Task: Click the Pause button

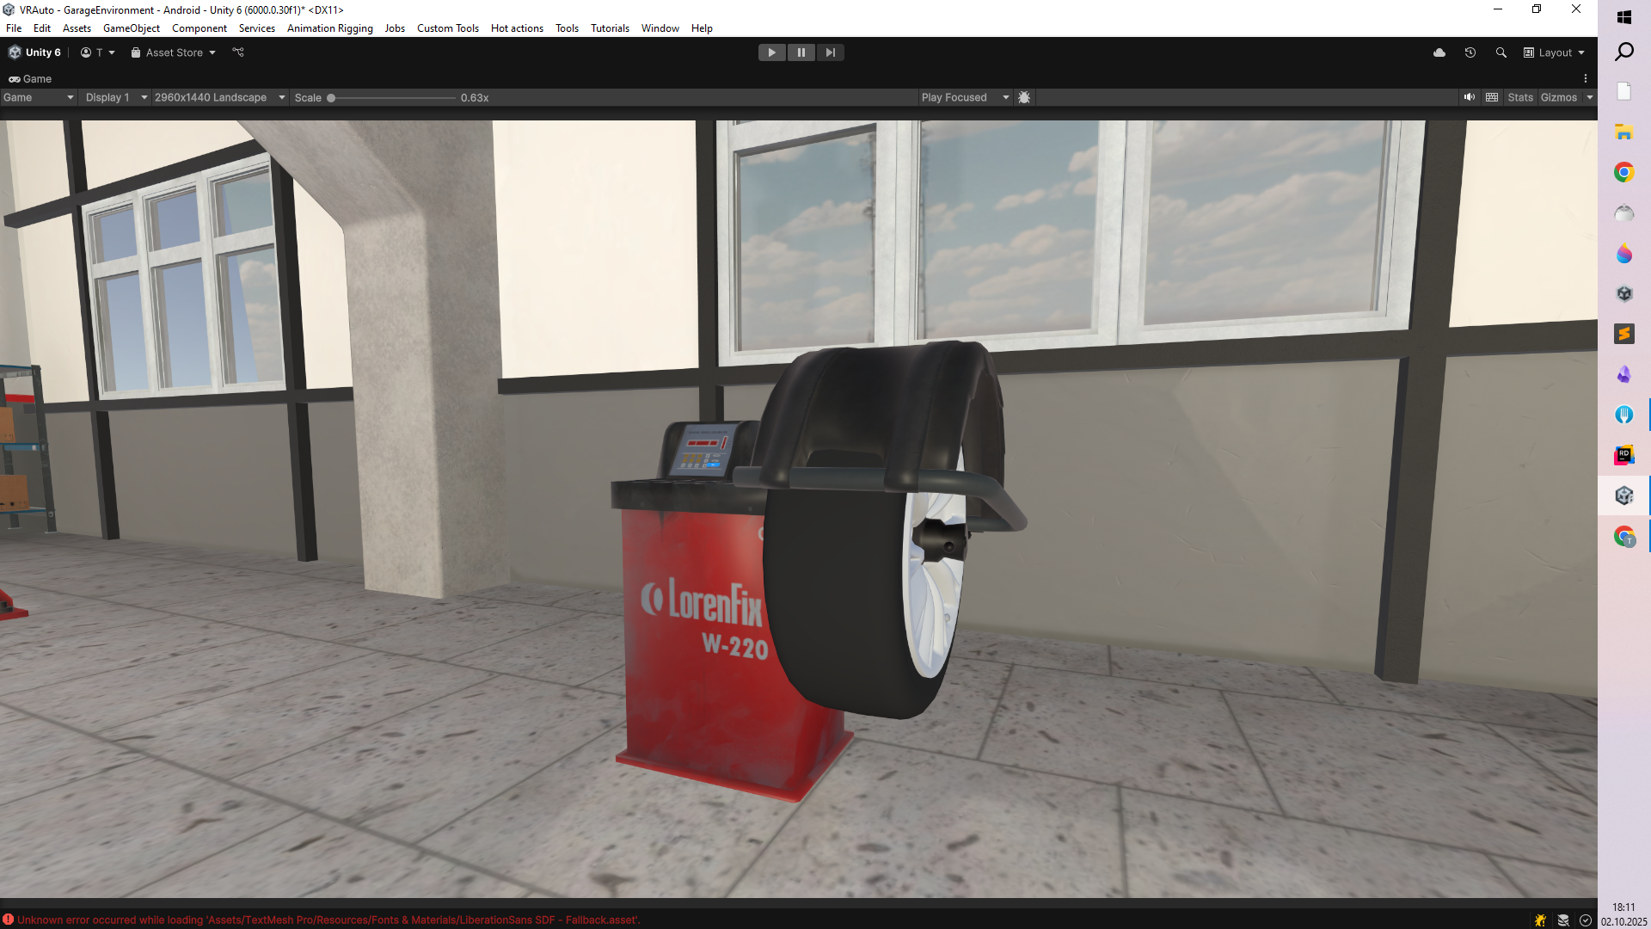Action: point(801,52)
